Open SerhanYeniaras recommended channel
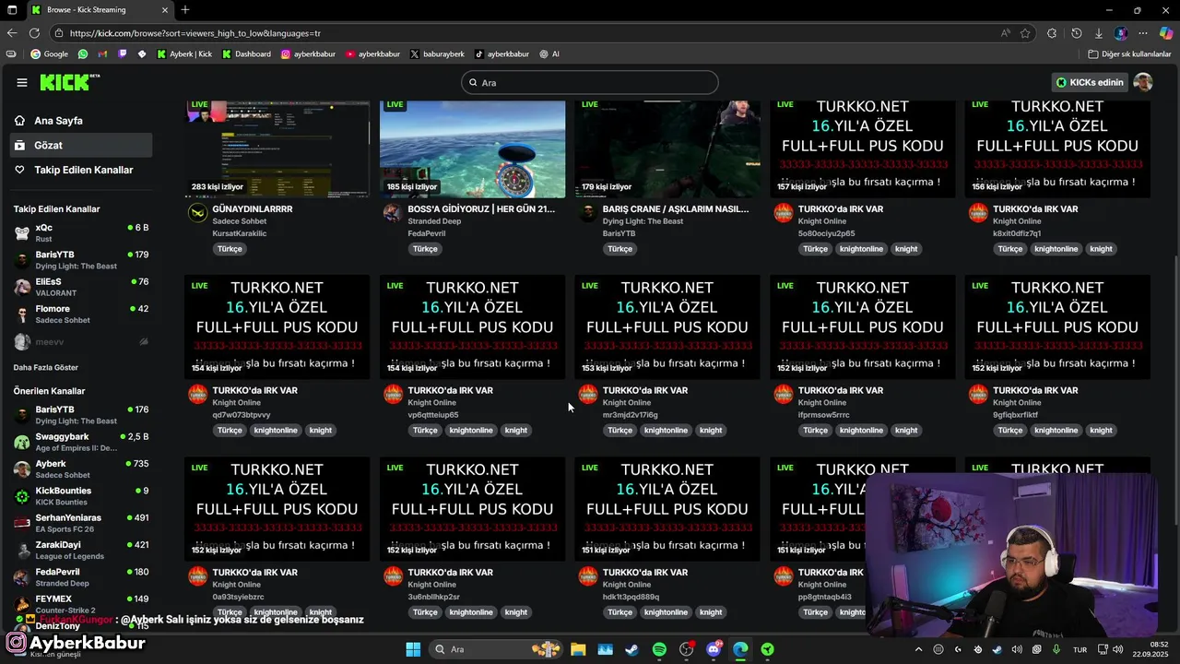Viewport: 1180px width, 664px height. [x=81, y=523]
